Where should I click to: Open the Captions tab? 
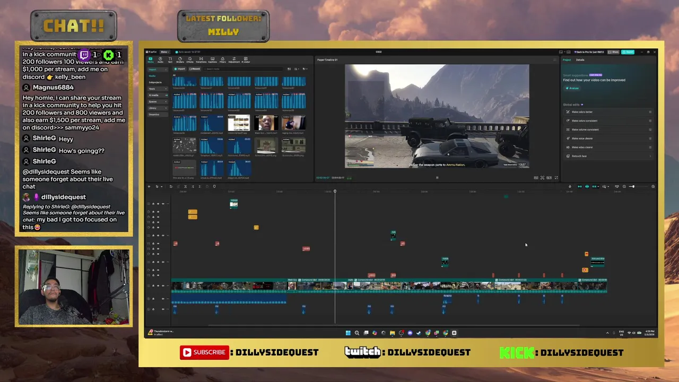[x=212, y=60]
